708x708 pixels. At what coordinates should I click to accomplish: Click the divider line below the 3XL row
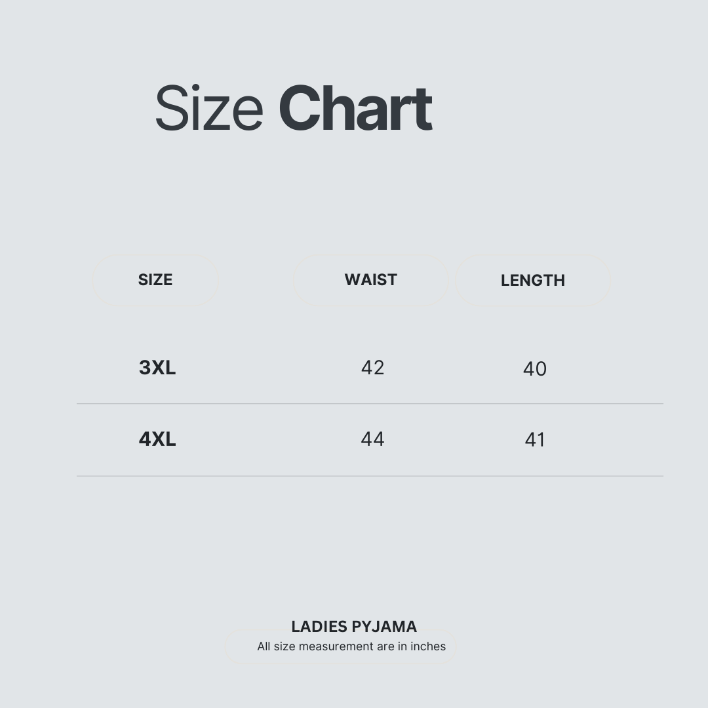[x=370, y=404]
